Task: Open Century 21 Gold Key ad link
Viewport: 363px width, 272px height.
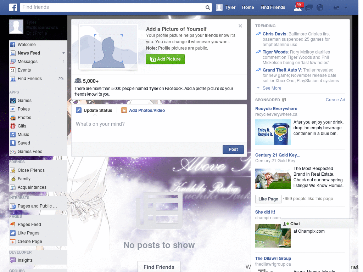Action: [x=278, y=155]
